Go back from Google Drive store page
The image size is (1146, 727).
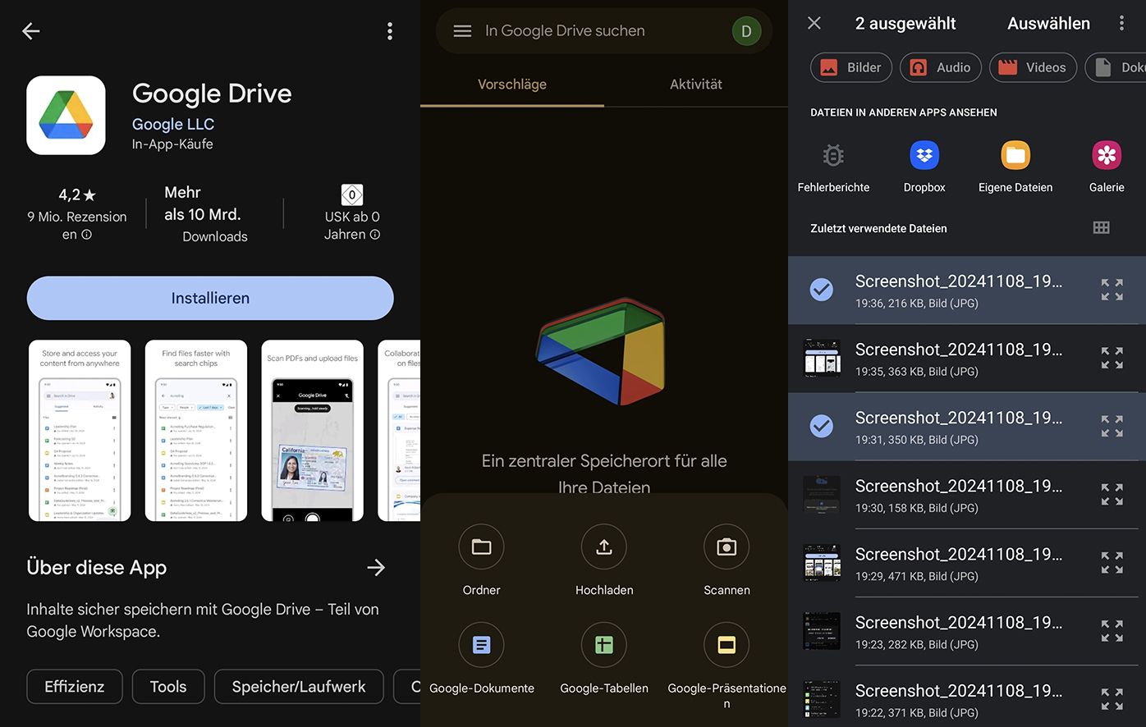tap(31, 31)
